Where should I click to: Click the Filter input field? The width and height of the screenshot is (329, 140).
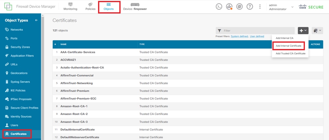tap(255, 31)
